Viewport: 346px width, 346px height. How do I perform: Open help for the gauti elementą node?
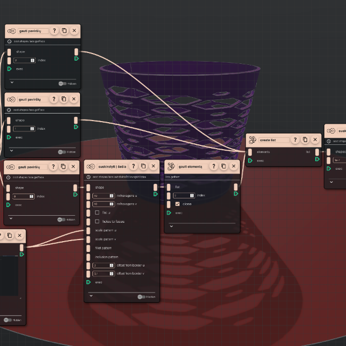click(214, 166)
